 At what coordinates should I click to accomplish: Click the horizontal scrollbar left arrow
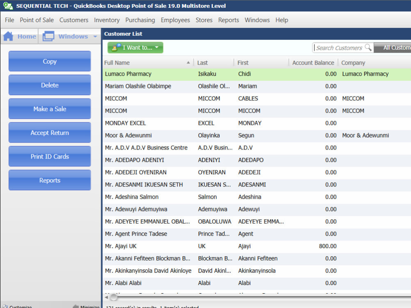click(106, 297)
